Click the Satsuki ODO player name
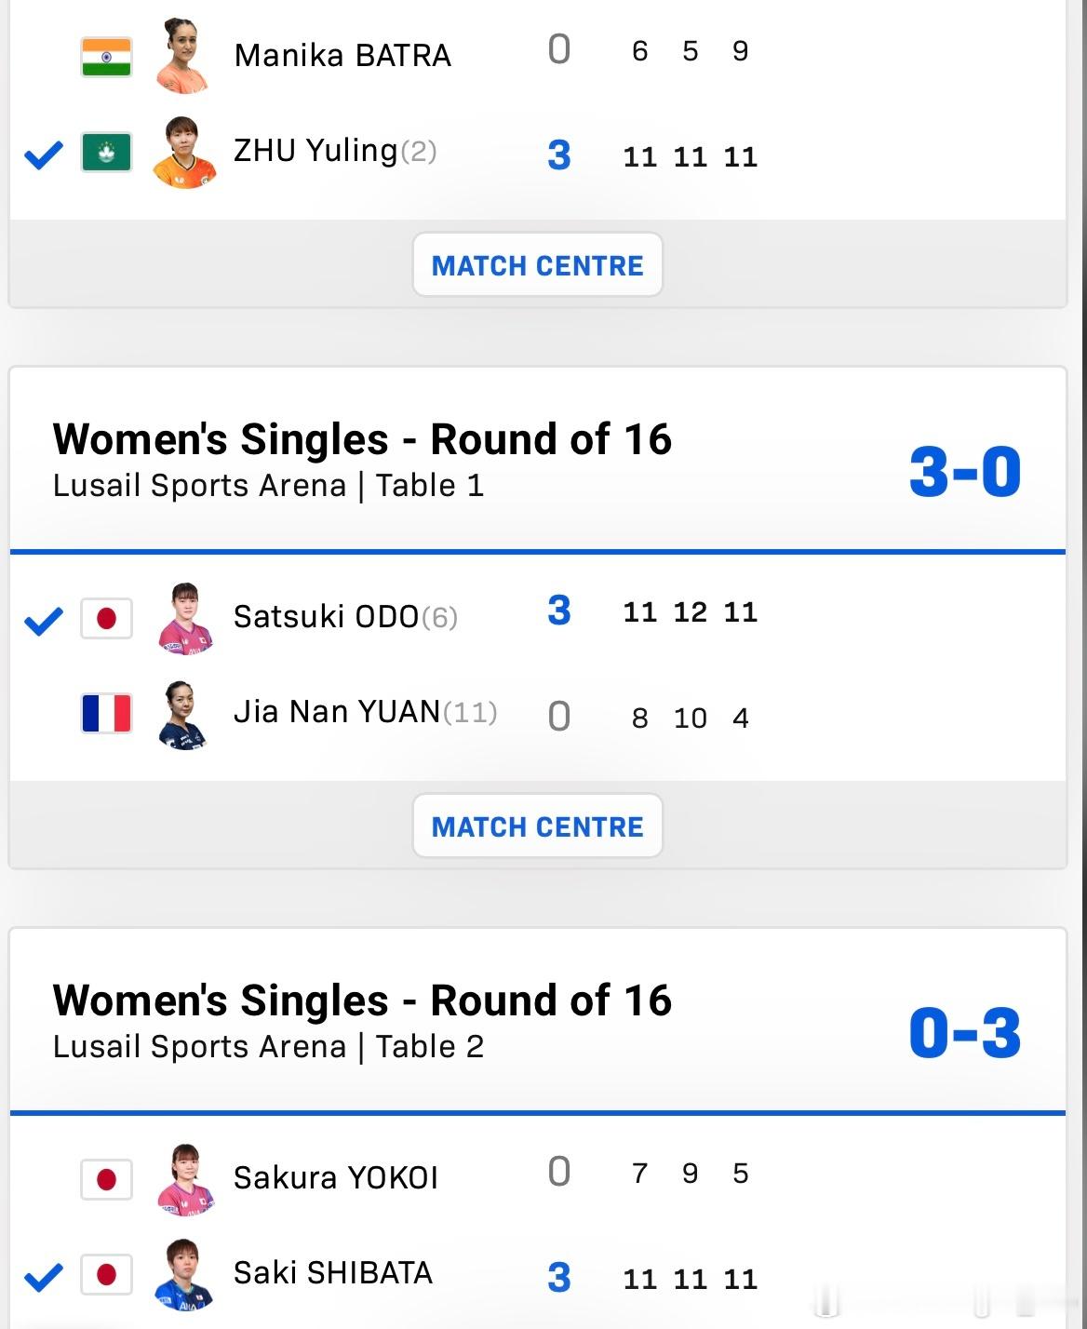The width and height of the screenshot is (1087, 1329). [x=326, y=616]
